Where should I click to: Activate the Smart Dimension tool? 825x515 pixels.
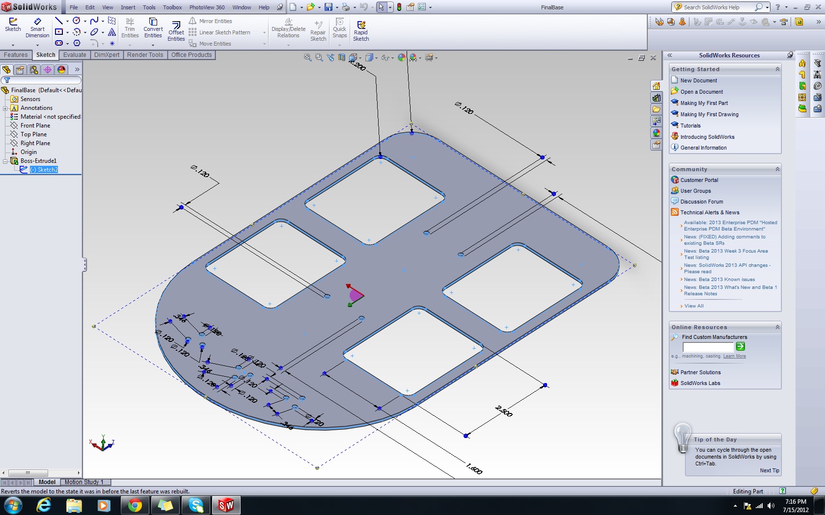[37, 28]
